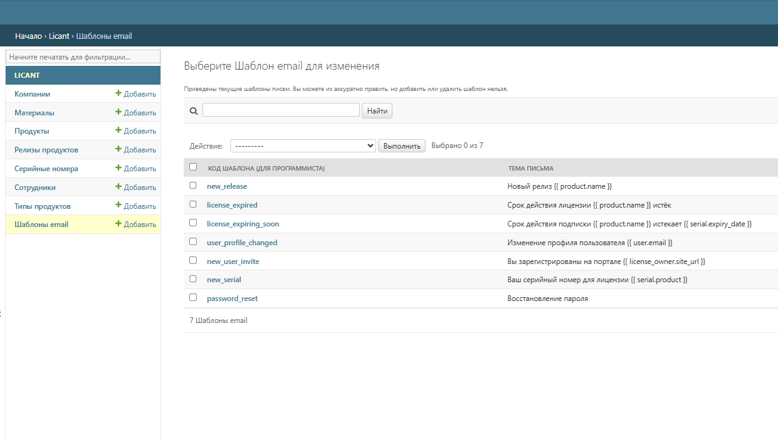Image resolution: width=778 pixels, height=439 pixels.
Task: Select the password_reset row checkbox
Action: coord(193,297)
